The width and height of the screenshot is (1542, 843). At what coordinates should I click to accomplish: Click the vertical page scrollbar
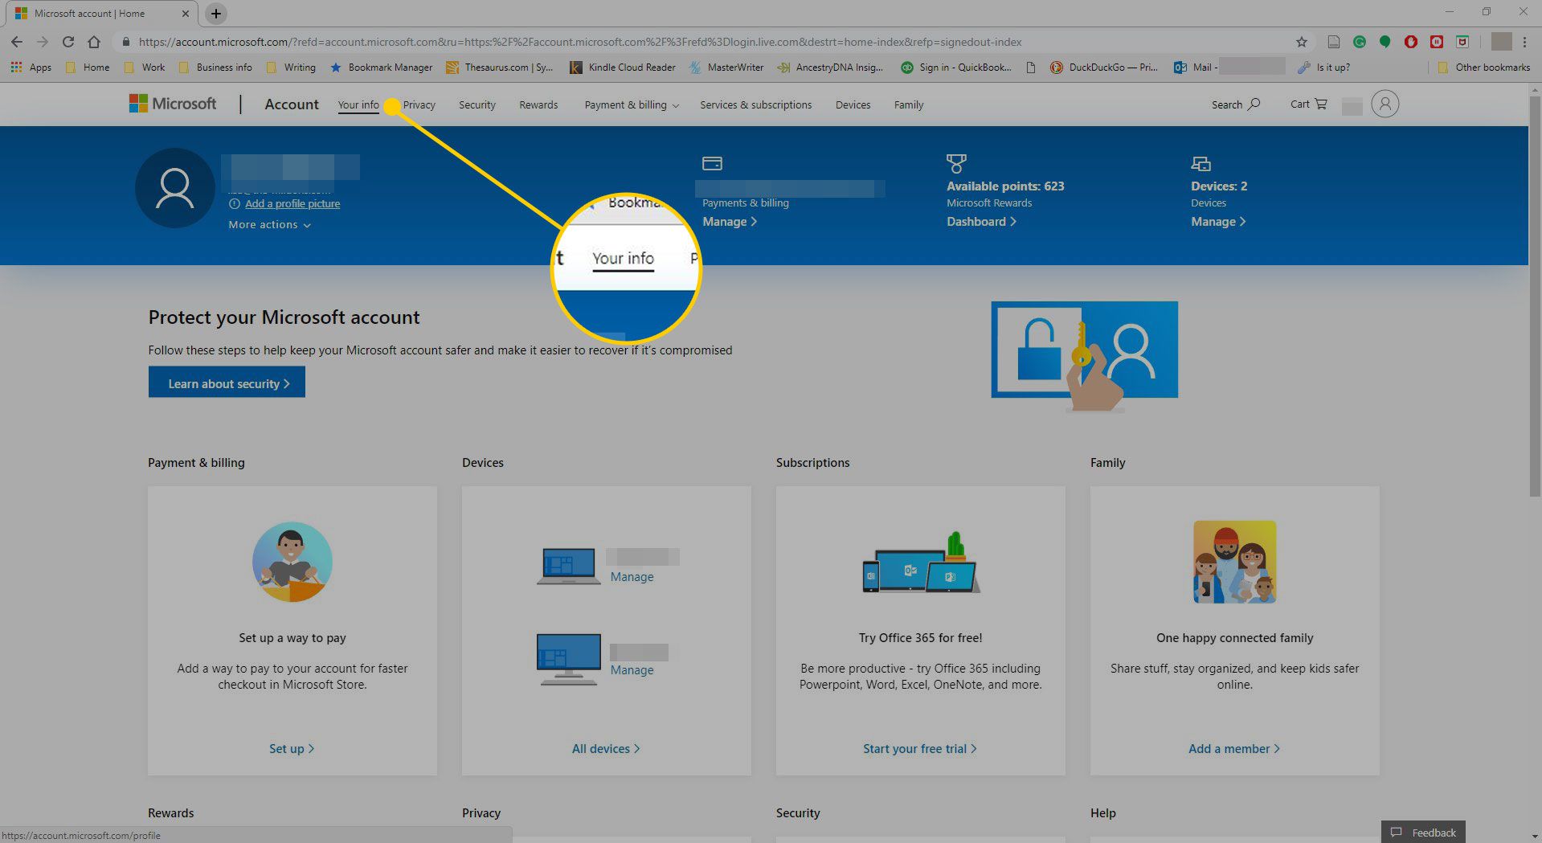[x=1535, y=297]
